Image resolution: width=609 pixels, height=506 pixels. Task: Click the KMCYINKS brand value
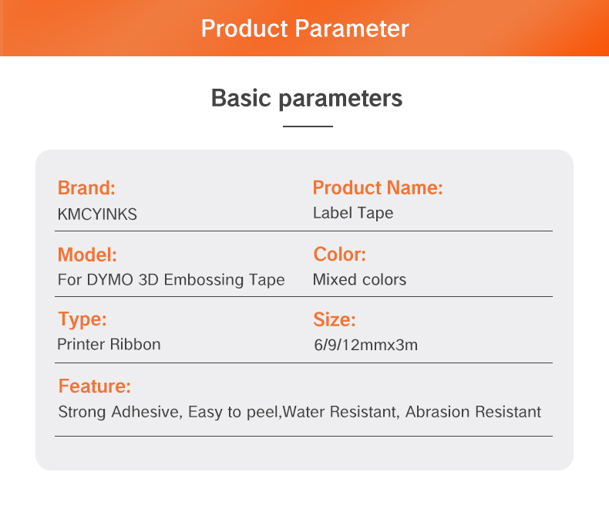97,214
